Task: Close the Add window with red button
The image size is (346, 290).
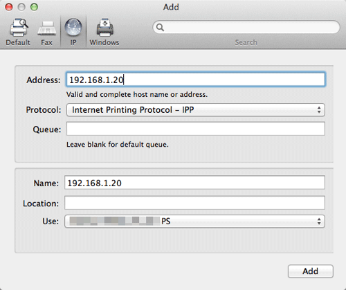Action: pyautogui.click(x=9, y=7)
